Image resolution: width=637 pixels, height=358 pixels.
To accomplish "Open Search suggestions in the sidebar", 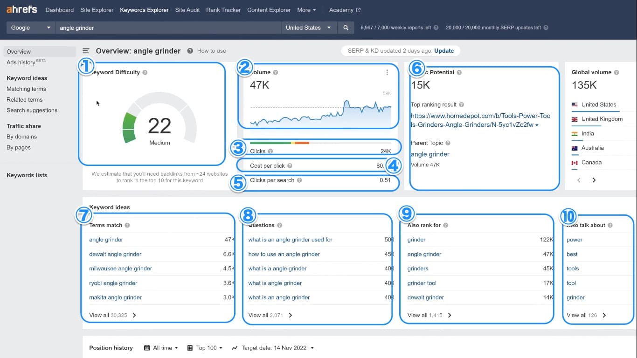I will (32, 110).
